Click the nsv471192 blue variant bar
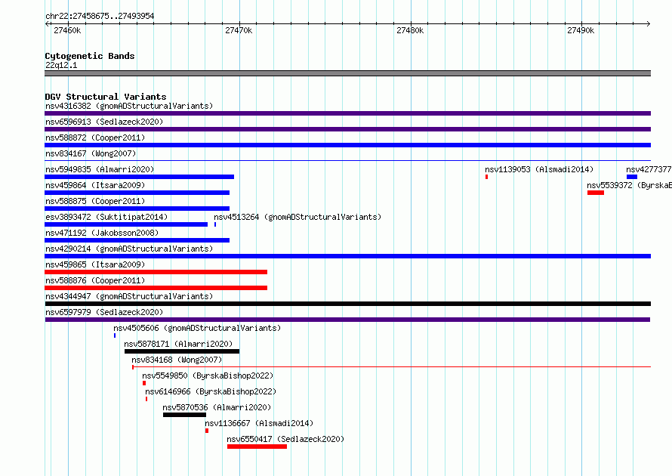 137,240
